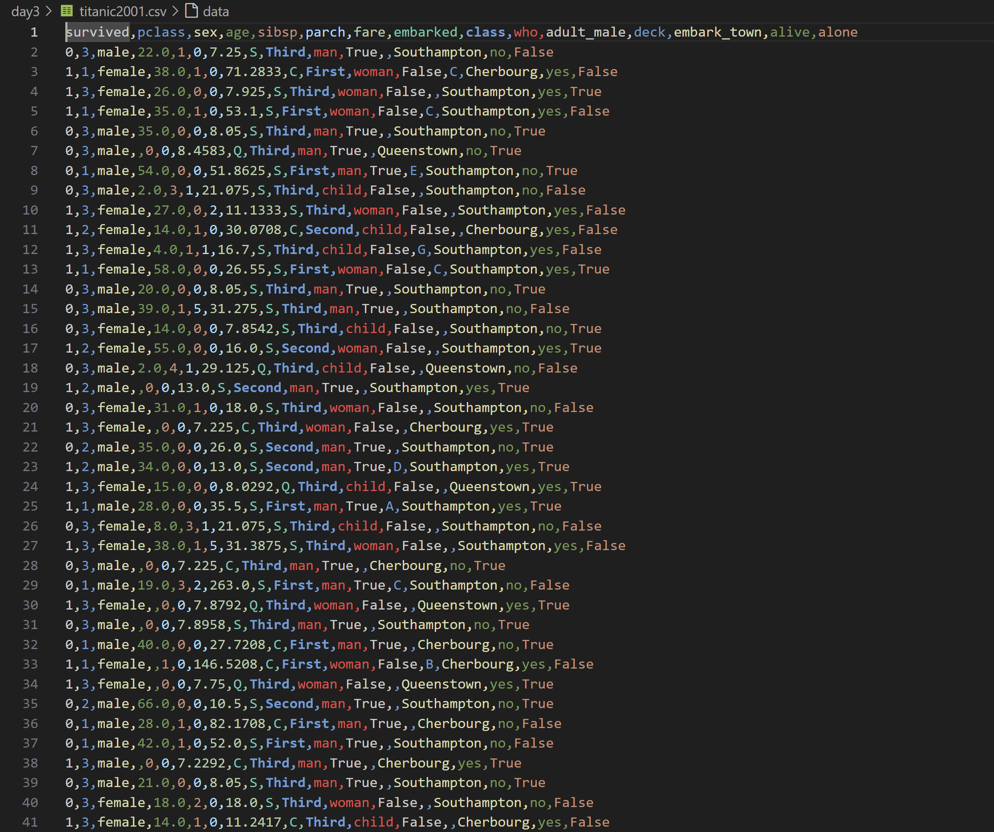Click Queenstown on line 7

[x=417, y=151]
